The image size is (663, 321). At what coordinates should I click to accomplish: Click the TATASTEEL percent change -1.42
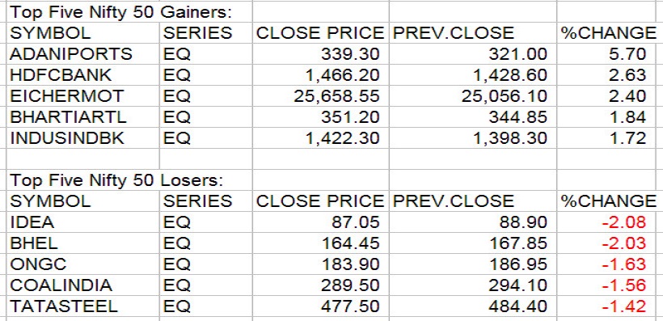(x=623, y=306)
